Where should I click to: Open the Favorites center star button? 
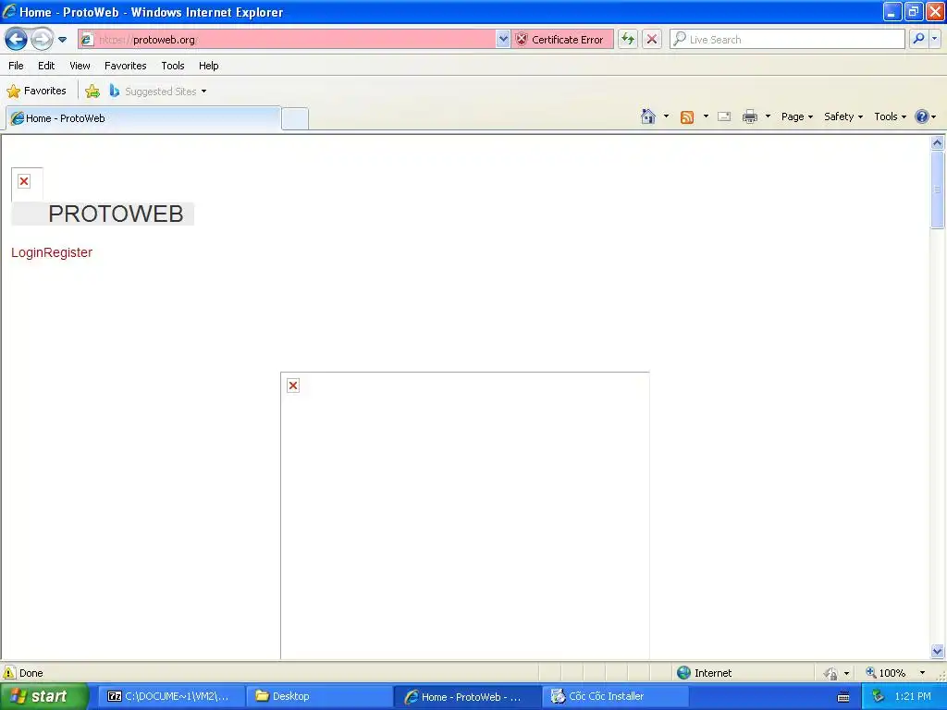(x=36, y=92)
